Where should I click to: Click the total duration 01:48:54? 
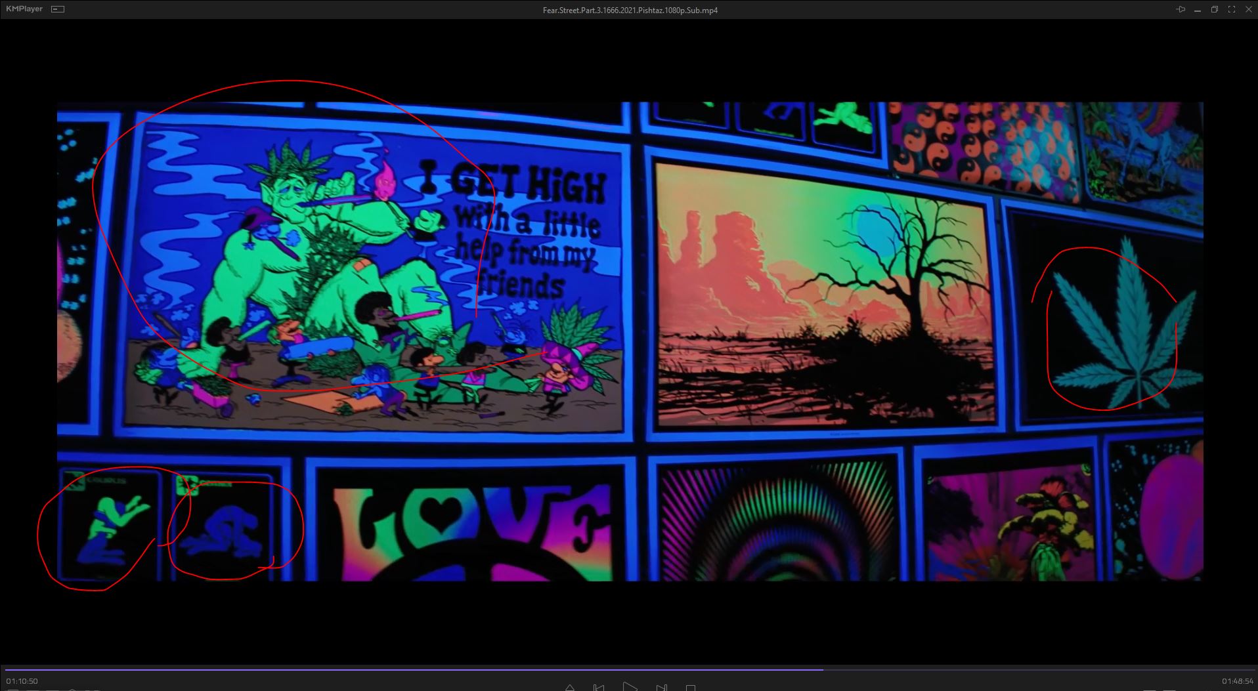pos(1237,681)
